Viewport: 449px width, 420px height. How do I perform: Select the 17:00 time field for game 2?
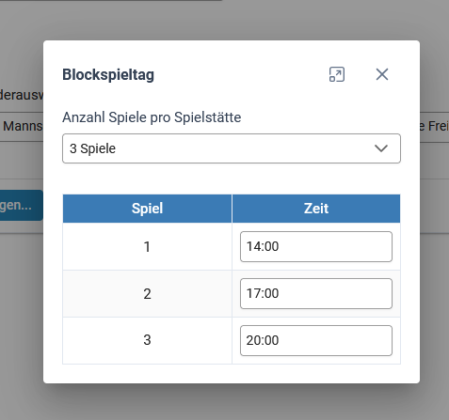[316, 294]
